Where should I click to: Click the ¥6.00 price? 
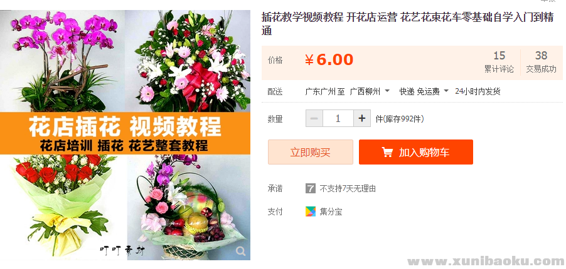pos(329,60)
